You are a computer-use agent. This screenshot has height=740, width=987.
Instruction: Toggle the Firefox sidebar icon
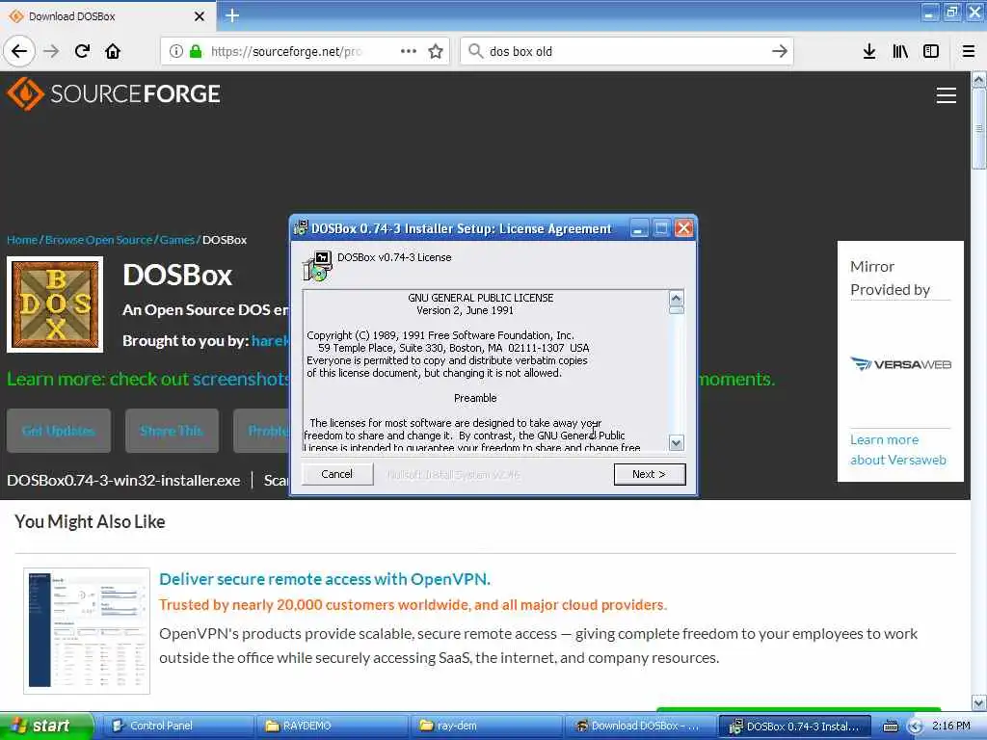931,51
